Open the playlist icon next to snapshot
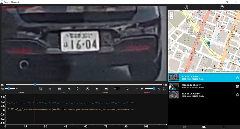This screenshot has height=129, width=240. [x=50, y=89]
